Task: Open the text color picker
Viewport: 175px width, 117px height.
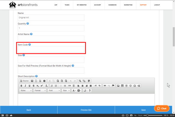Action: pos(74,91)
